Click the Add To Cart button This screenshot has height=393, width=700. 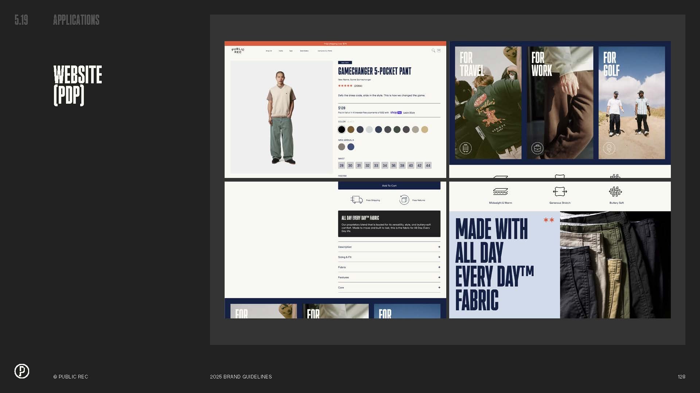coord(389,186)
